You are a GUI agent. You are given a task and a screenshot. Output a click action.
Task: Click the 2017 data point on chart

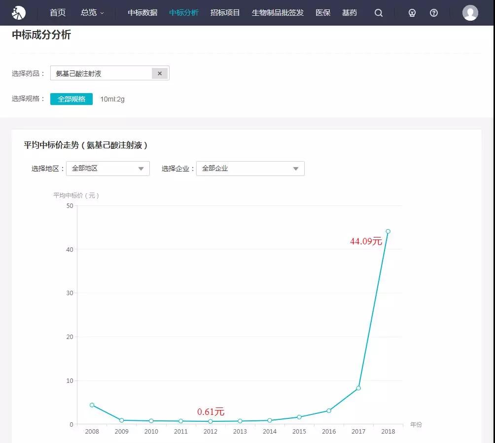click(358, 388)
